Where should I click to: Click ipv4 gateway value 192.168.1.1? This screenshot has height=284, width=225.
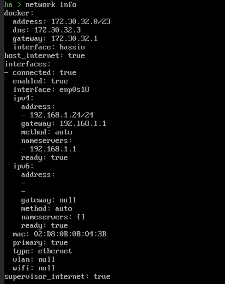[83, 124]
